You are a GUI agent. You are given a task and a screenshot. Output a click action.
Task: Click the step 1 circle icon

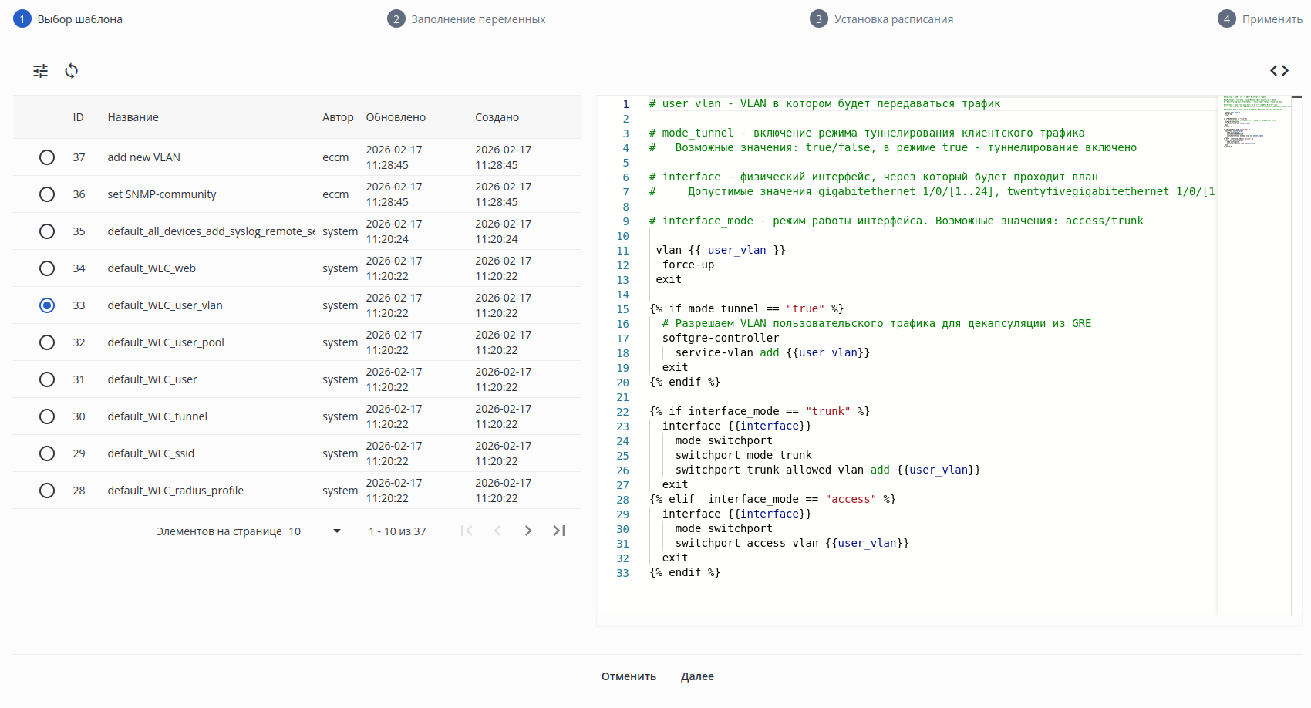click(x=22, y=19)
